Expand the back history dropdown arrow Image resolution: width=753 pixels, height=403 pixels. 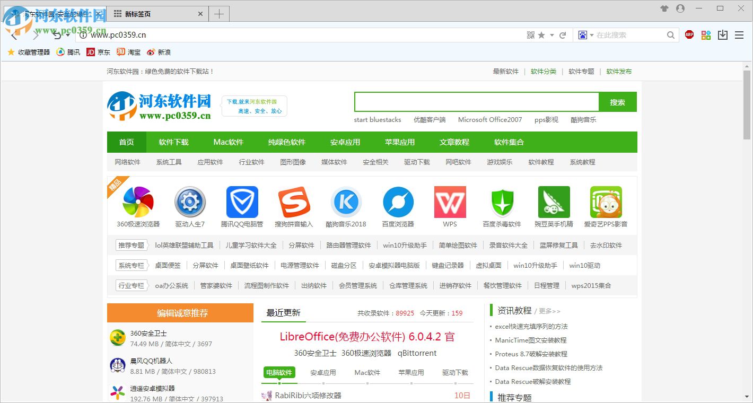[67, 34]
